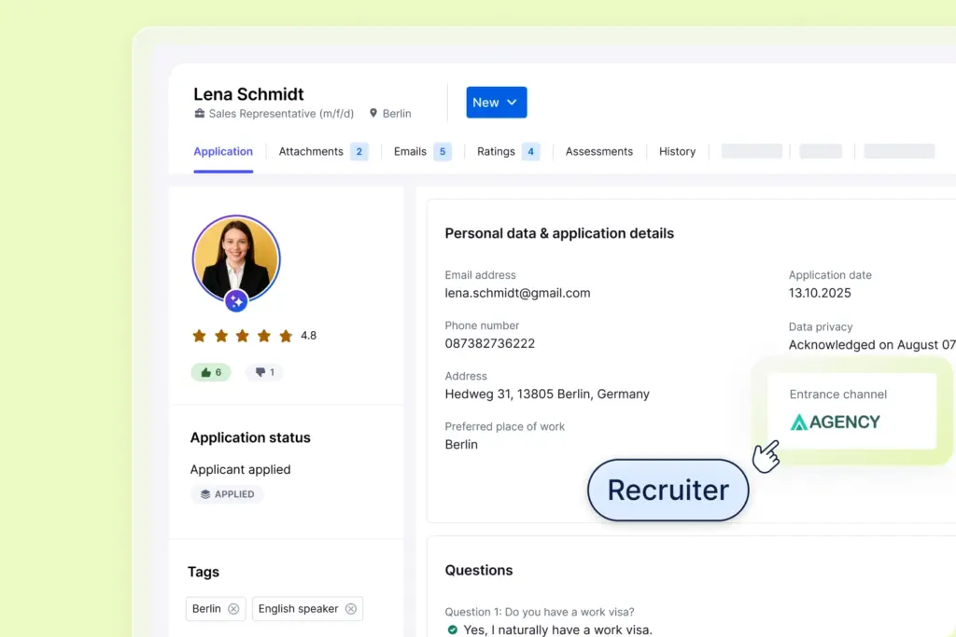
Task: Go to the Ratings tab
Action: point(496,151)
